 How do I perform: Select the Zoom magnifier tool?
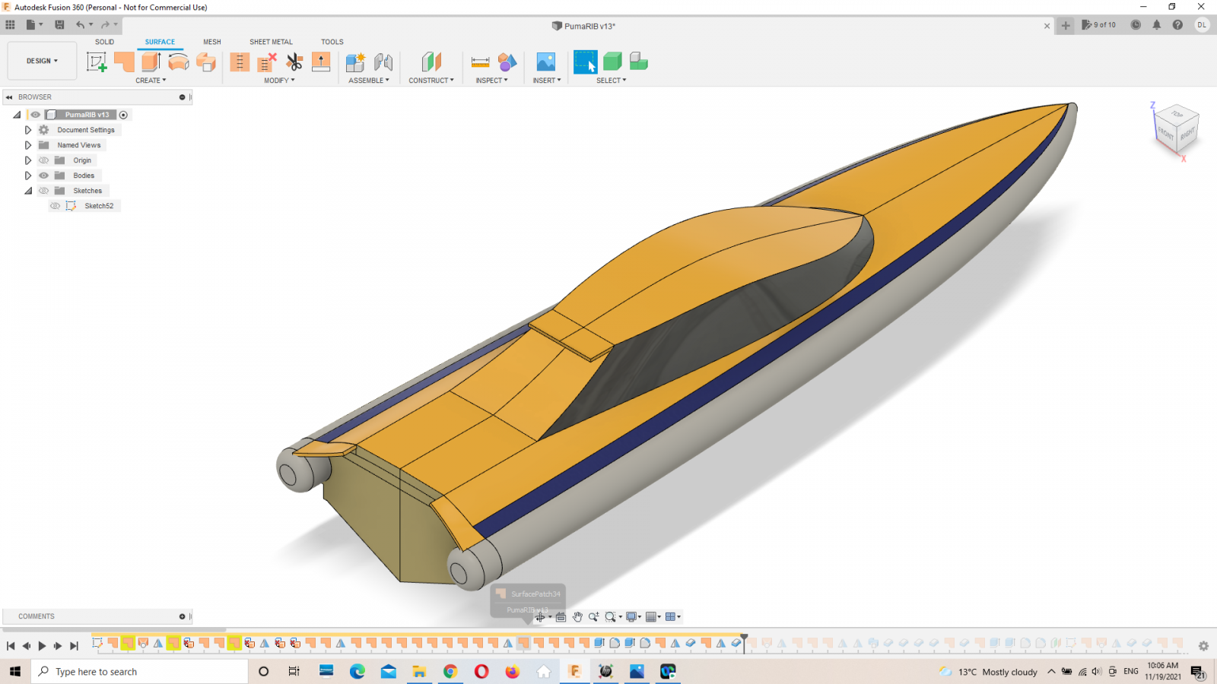point(593,617)
